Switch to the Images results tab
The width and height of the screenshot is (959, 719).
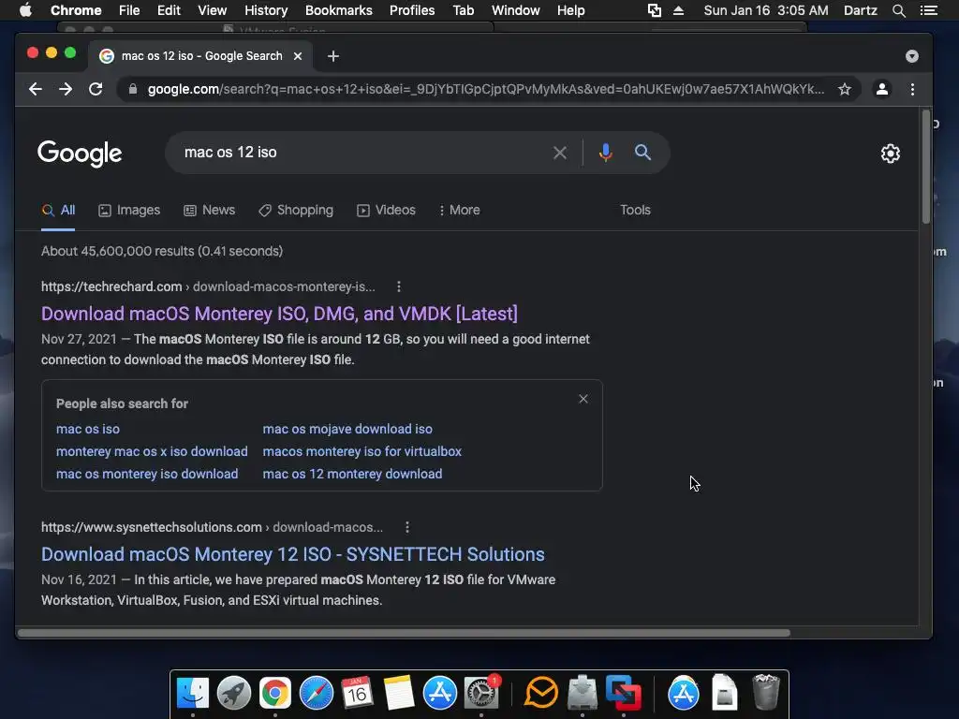pos(129,211)
